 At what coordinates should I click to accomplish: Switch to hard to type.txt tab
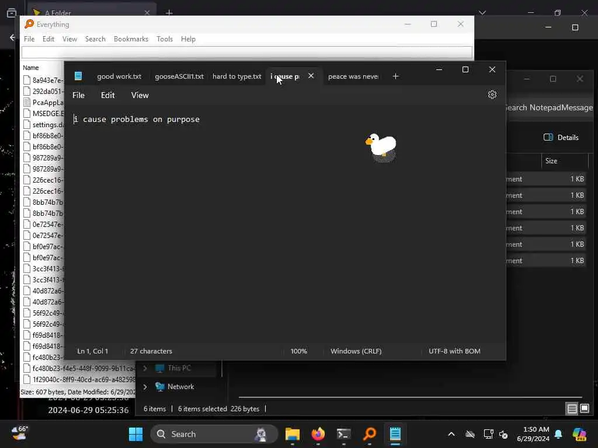[237, 76]
